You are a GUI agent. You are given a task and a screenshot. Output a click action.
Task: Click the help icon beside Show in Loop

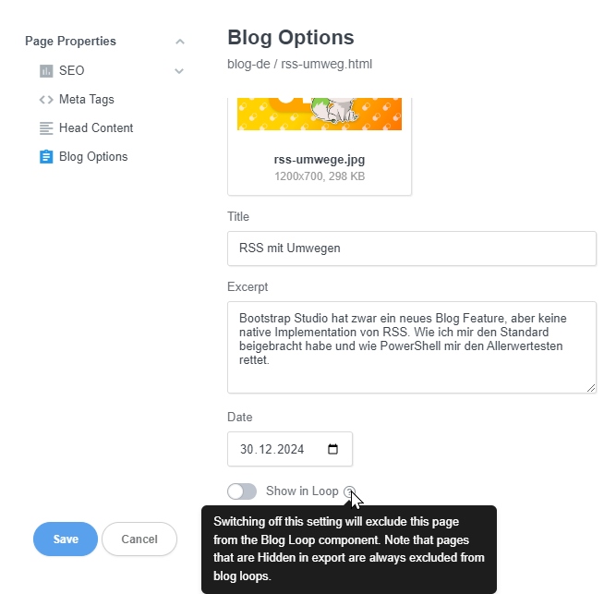[x=348, y=491]
